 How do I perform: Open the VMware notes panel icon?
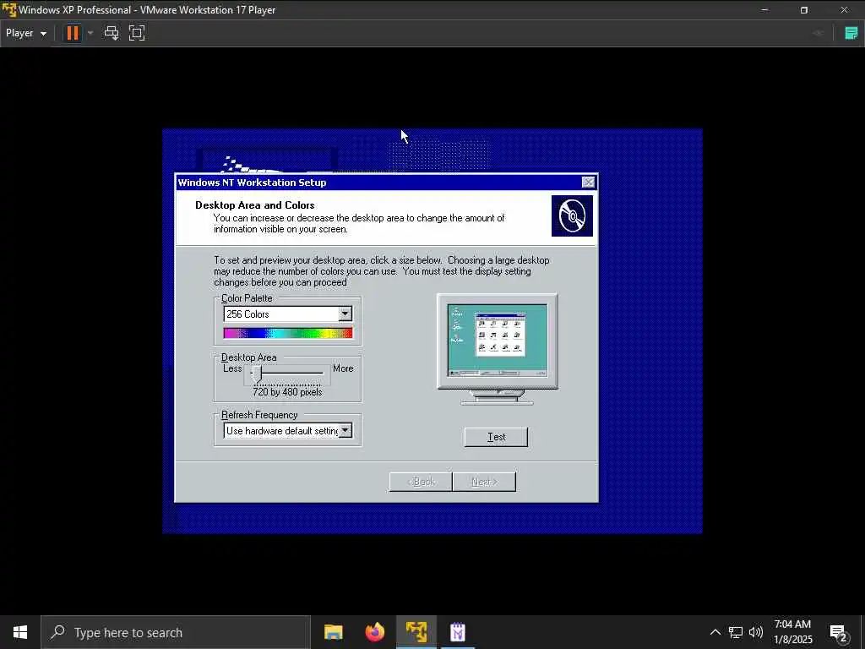[851, 33]
